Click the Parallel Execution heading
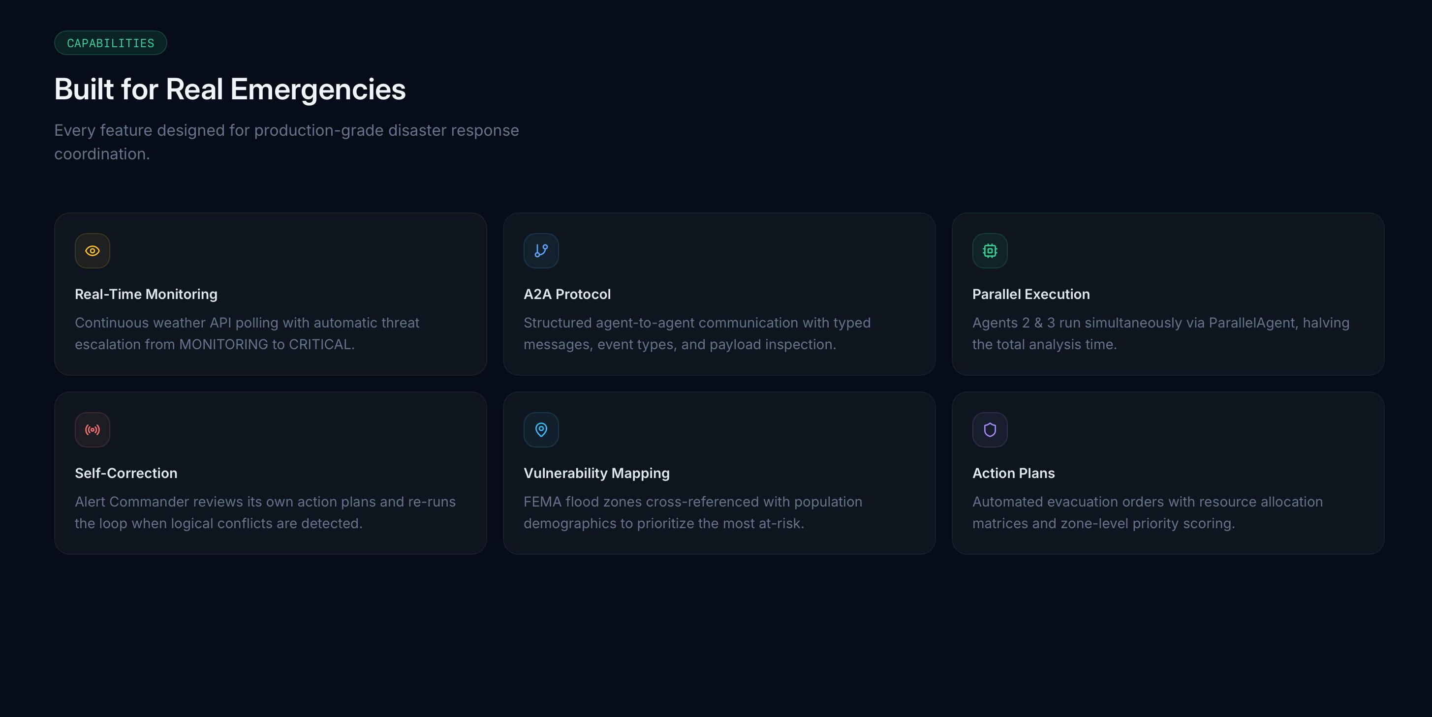Viewport: 1432px width, 717px height. [1030, 294]
